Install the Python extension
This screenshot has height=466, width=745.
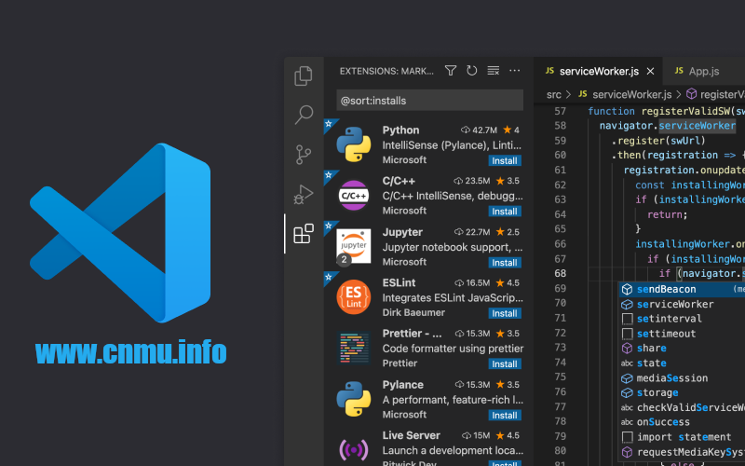505,160
